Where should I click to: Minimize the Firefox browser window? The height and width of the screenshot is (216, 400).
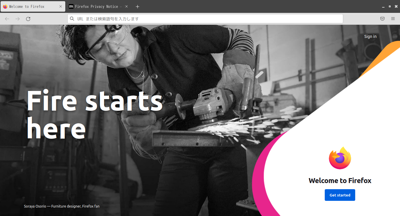[x=383, y=6]
